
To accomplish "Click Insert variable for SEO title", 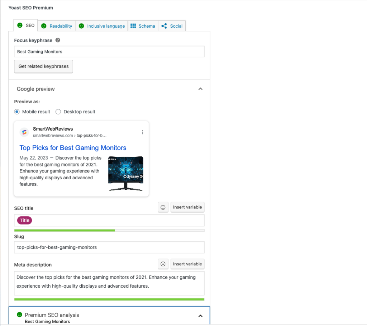I will coord(187,207).
